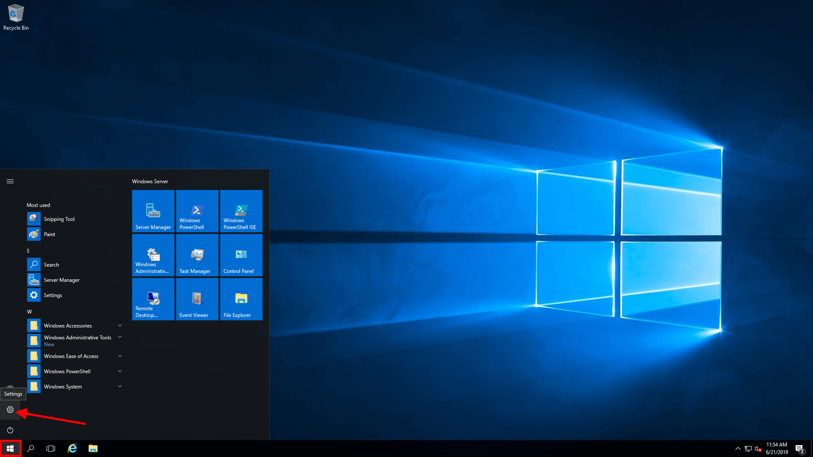Launch the Event Viewer tile
This screenshot has width=813, height=457.
pyautogui.click(x=197, y=299)
